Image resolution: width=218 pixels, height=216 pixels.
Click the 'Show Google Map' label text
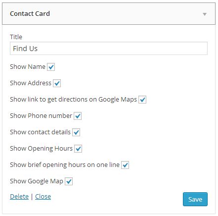point(37,181)
